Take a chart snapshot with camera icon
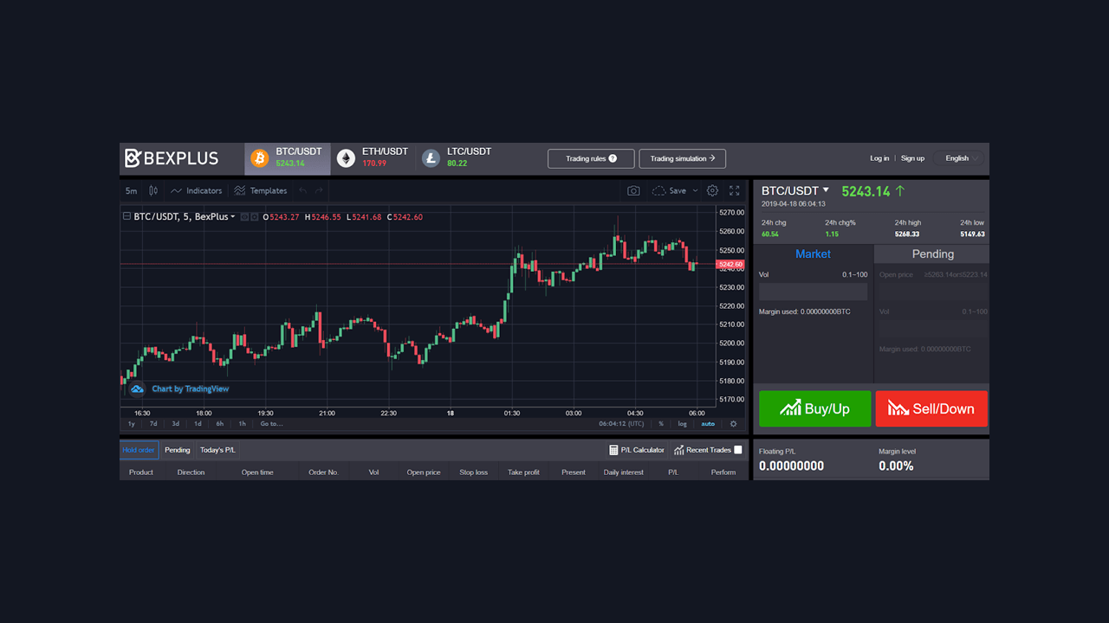This screenshot has height=623, width=1109. [x=633, y=190]
